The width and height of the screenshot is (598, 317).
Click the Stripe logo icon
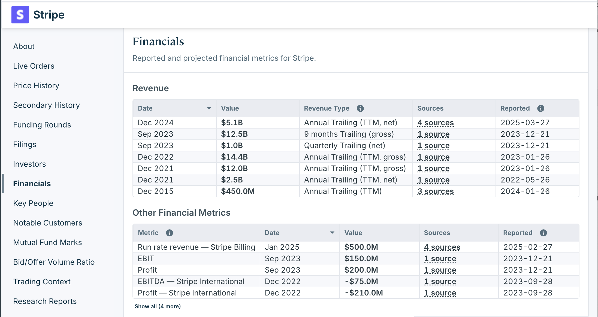20,15
